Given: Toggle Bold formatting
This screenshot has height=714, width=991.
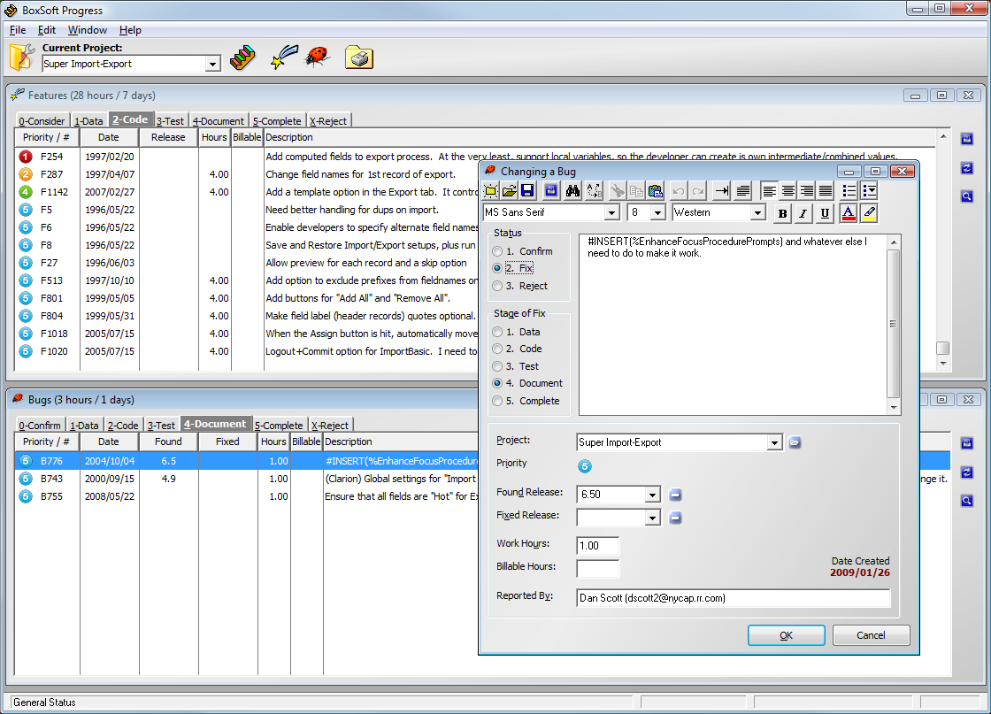Looking at the screenshot, I should (x=782, y=213).
